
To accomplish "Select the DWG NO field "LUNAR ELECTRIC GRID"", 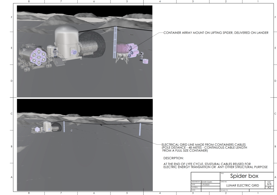I will (x=243, y=185).
